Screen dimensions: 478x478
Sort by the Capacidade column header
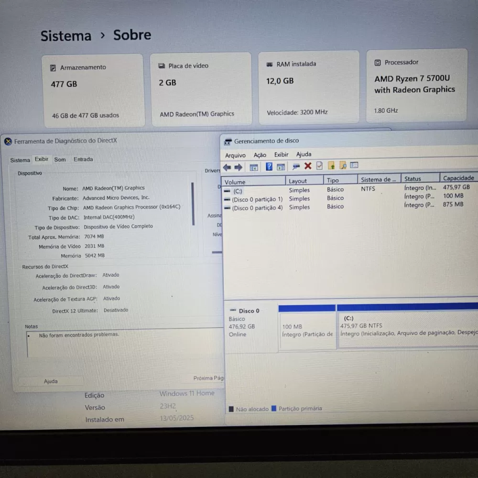pyautogui.click(x=459, y=178)
